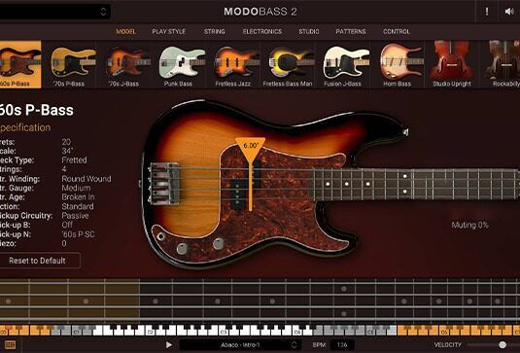Click the Muting 0% label
This screenshot has width=520, height=353.
(x=469, y=225)
